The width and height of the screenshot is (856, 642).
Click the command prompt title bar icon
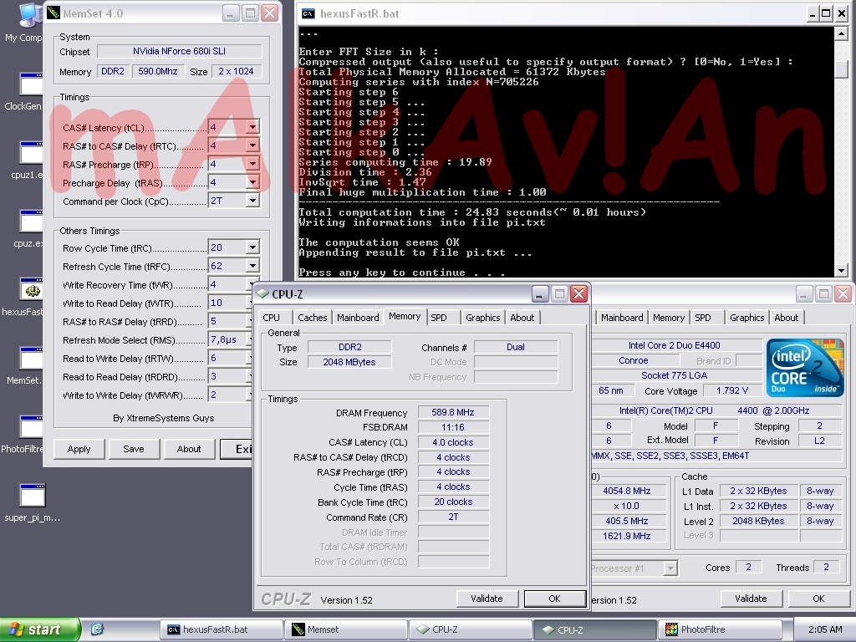click(x=308, y=13)
